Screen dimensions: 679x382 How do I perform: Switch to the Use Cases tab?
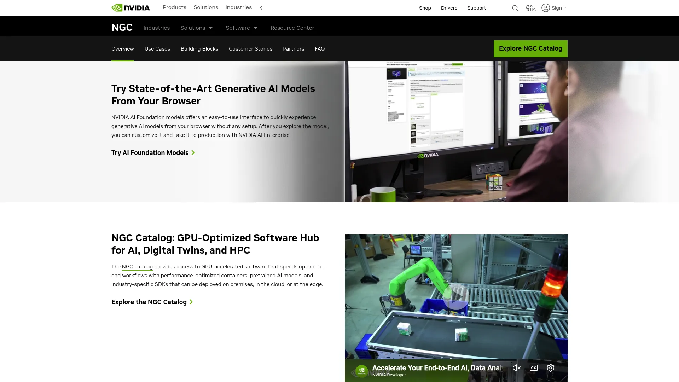(x=157, y=49)
